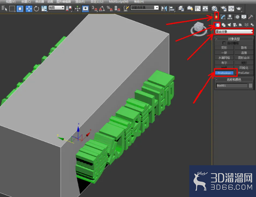Screen dimensions: 256x197
Task: Click the Select and Manipulate icon
Action: tap(77, 8)
